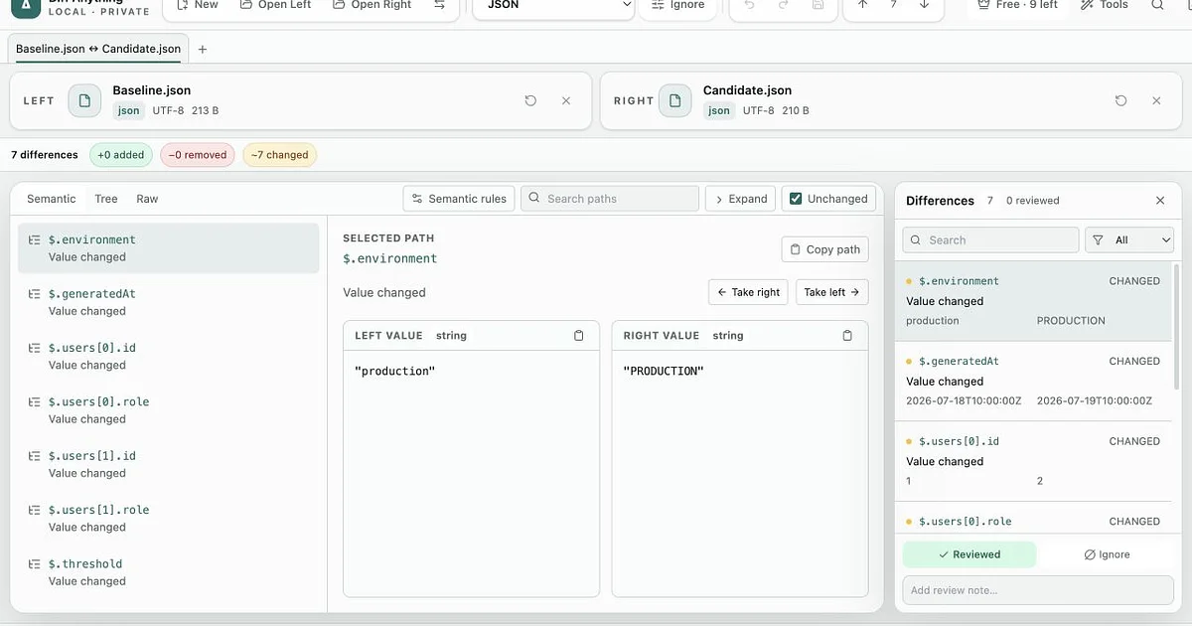The width and height of the screenshot is (1192, 626).
Task: Click the redo arrow in the top toolbar
Action: click(784, 5)
